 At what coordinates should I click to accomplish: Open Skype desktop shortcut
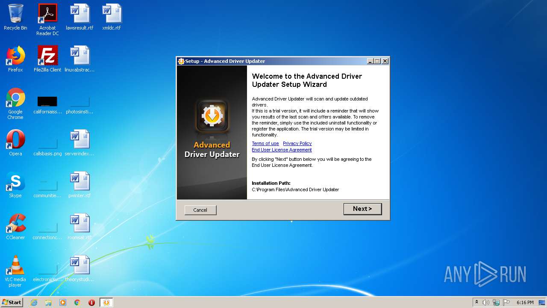[x=15, y=185]
